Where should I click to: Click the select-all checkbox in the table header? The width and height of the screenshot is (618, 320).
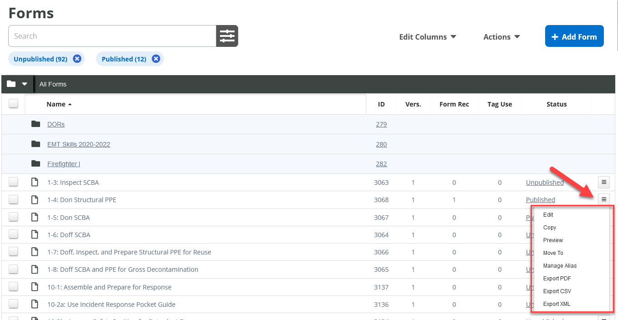tap(13, 103)
